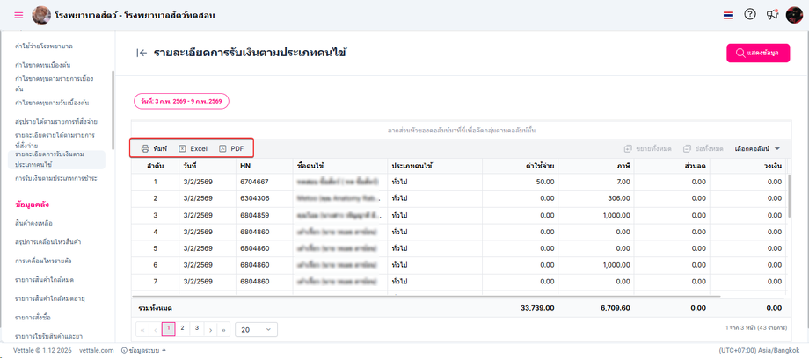Select HN cell 6704667
The width and height of the screenshot is (809, 358).
pos(264,182)
